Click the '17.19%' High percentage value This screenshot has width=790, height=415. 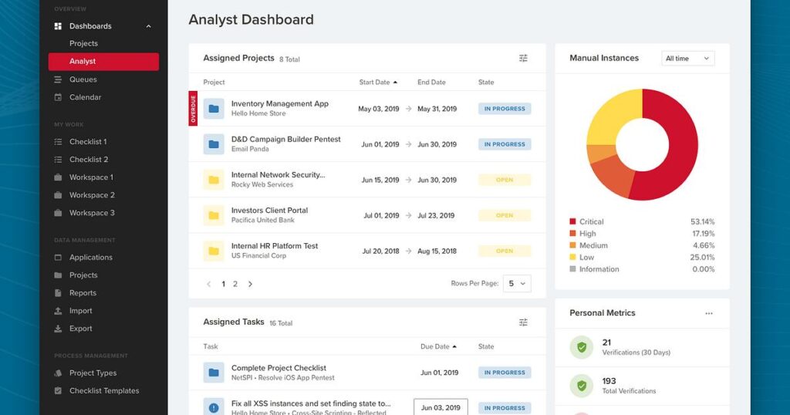(x=704, y=234)
